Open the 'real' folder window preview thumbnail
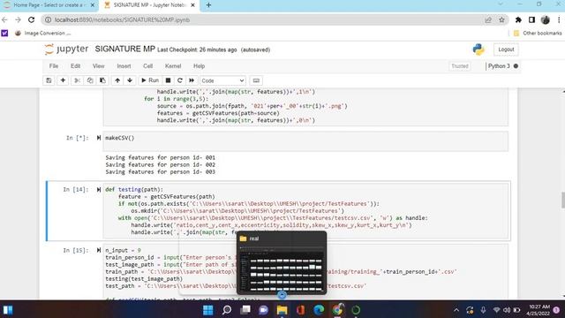 pyautogui.click(x=282, y=263)
